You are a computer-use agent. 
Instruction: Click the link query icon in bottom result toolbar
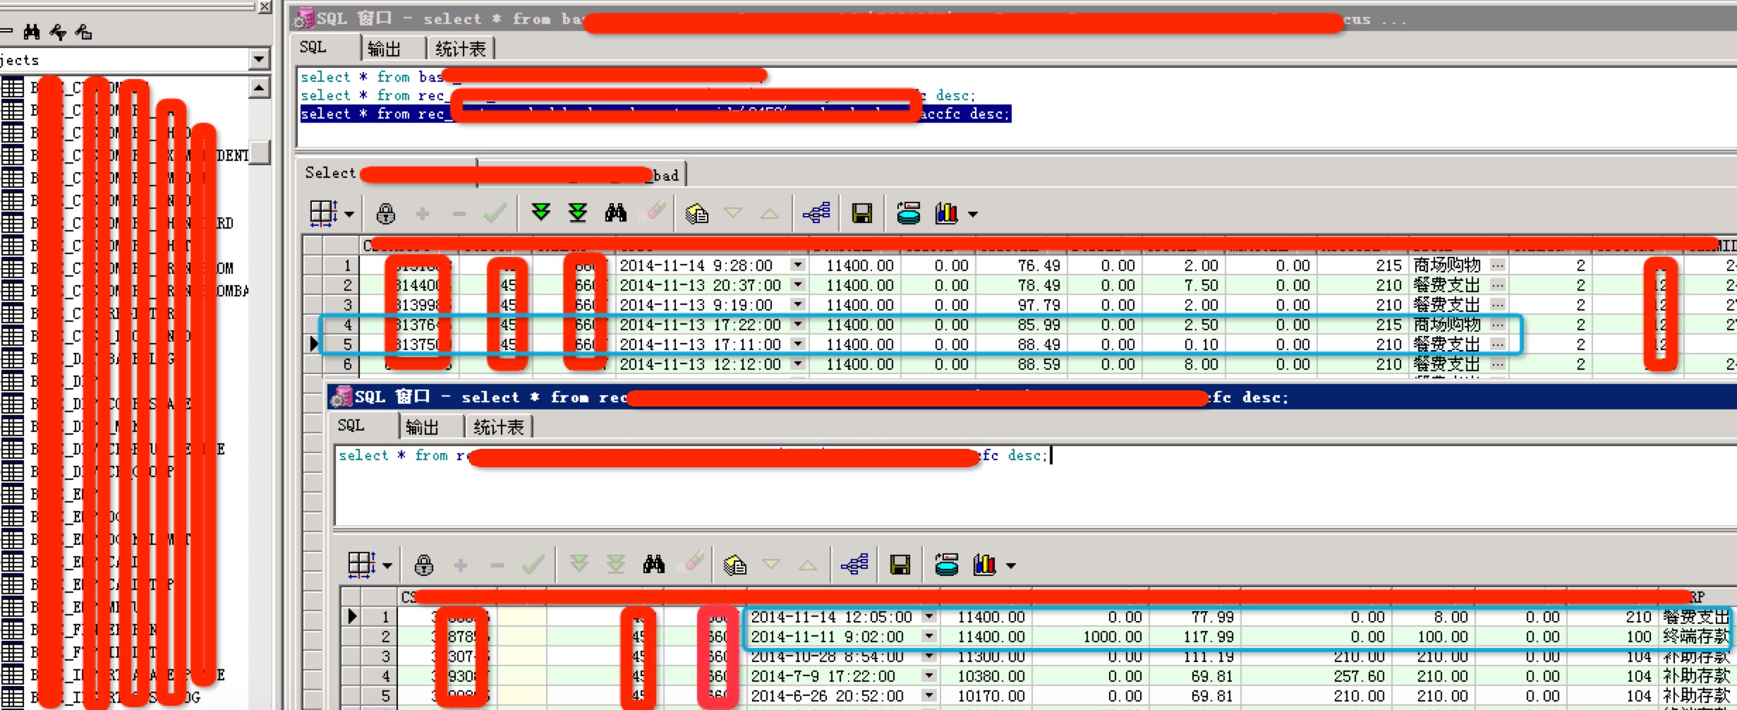(854, 564)
